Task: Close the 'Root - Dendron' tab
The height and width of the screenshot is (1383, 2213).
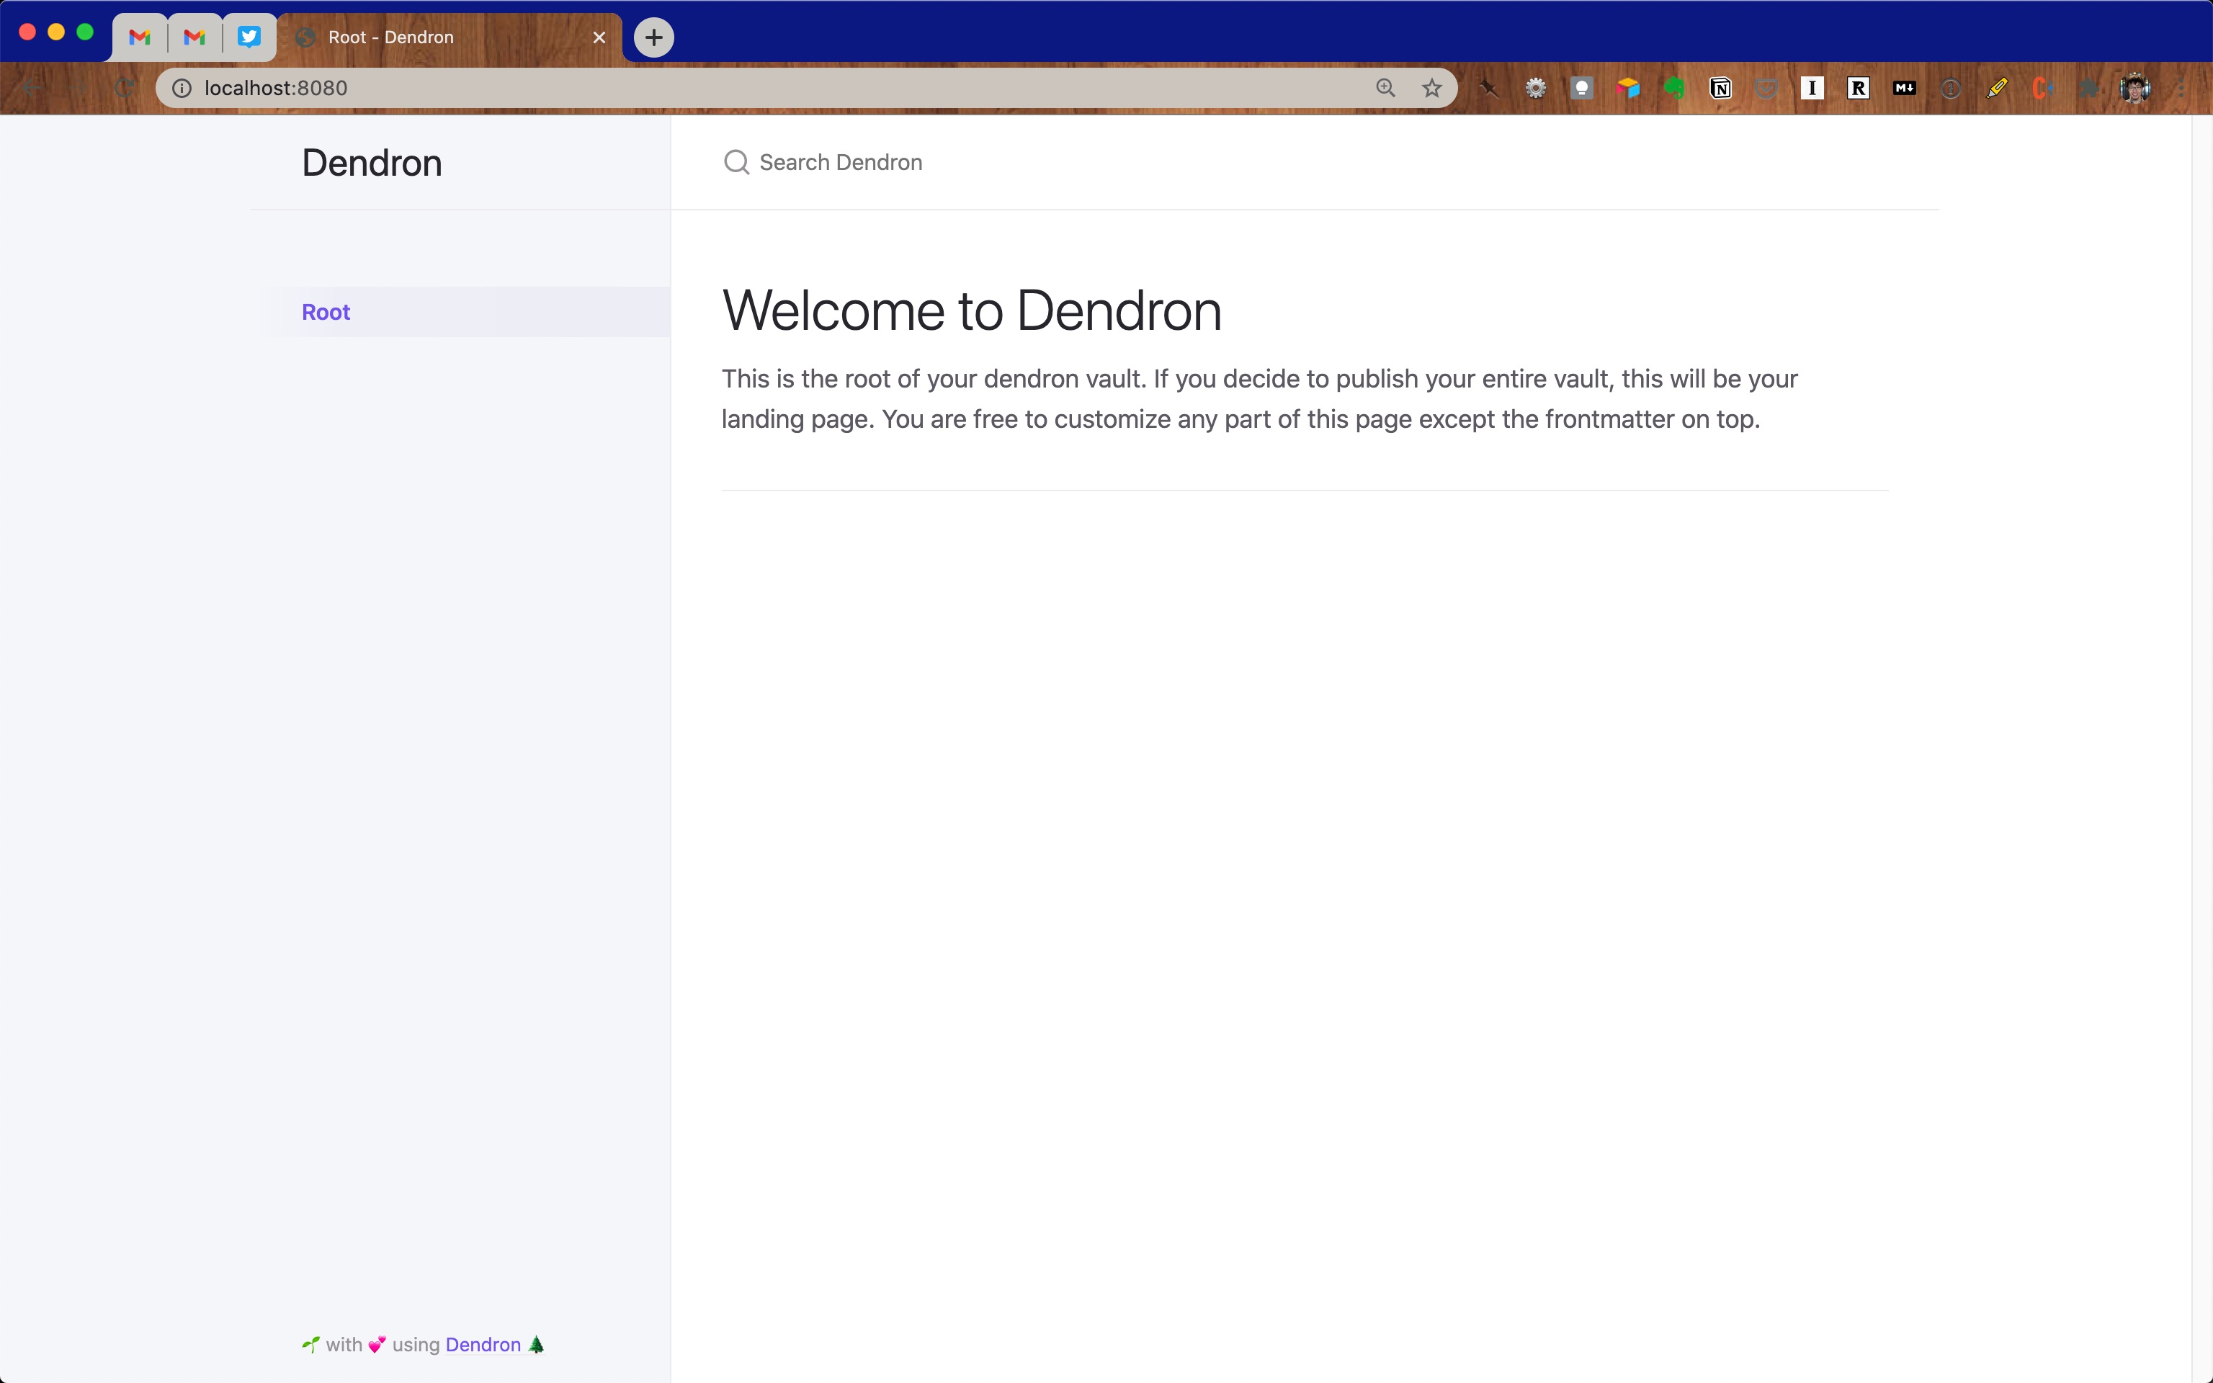Action: [599, 37]
